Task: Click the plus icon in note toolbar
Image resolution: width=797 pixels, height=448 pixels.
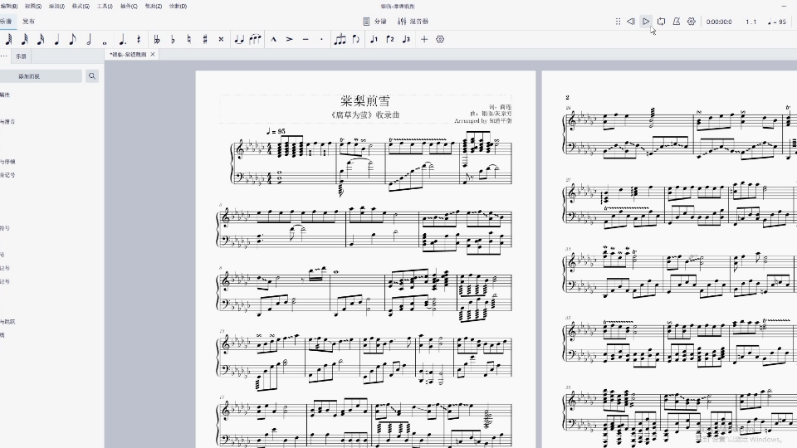Action: click(x=424, y=39)
